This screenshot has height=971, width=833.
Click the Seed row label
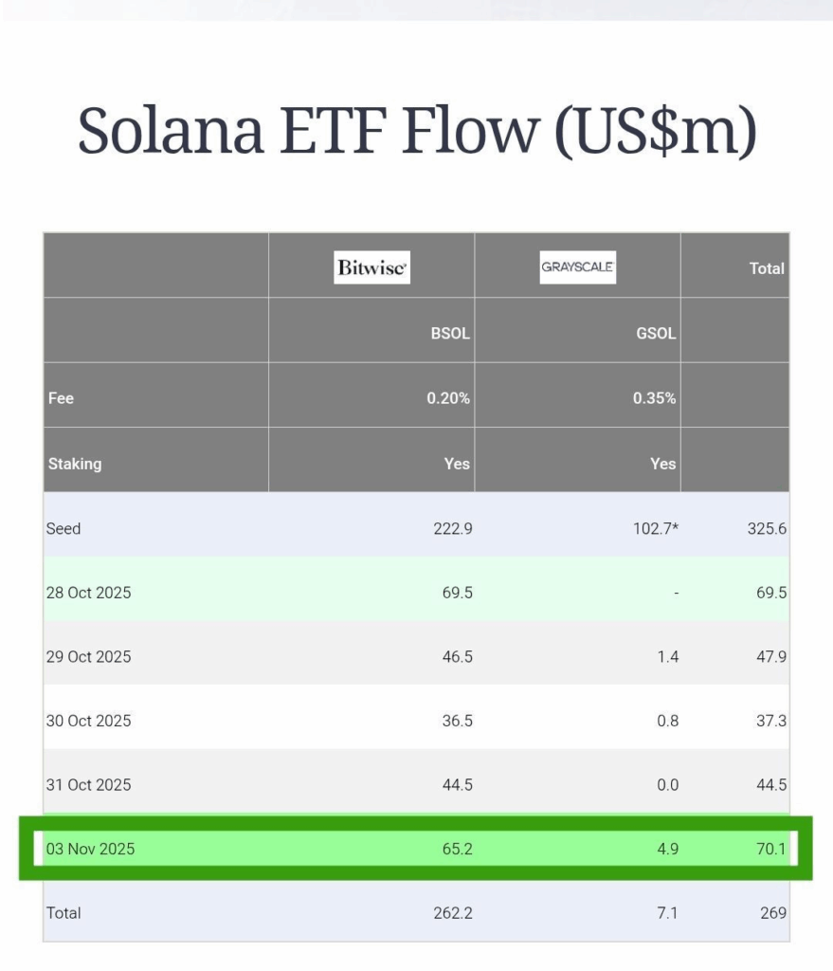[63, 528]
